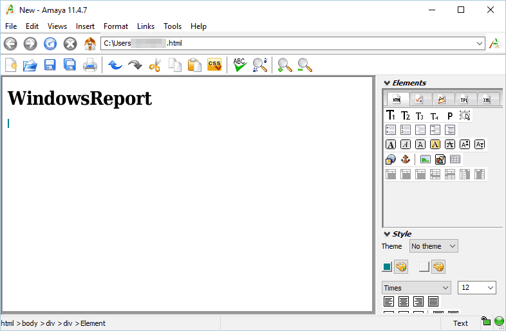Justify text in Style panel

[433, 301]
